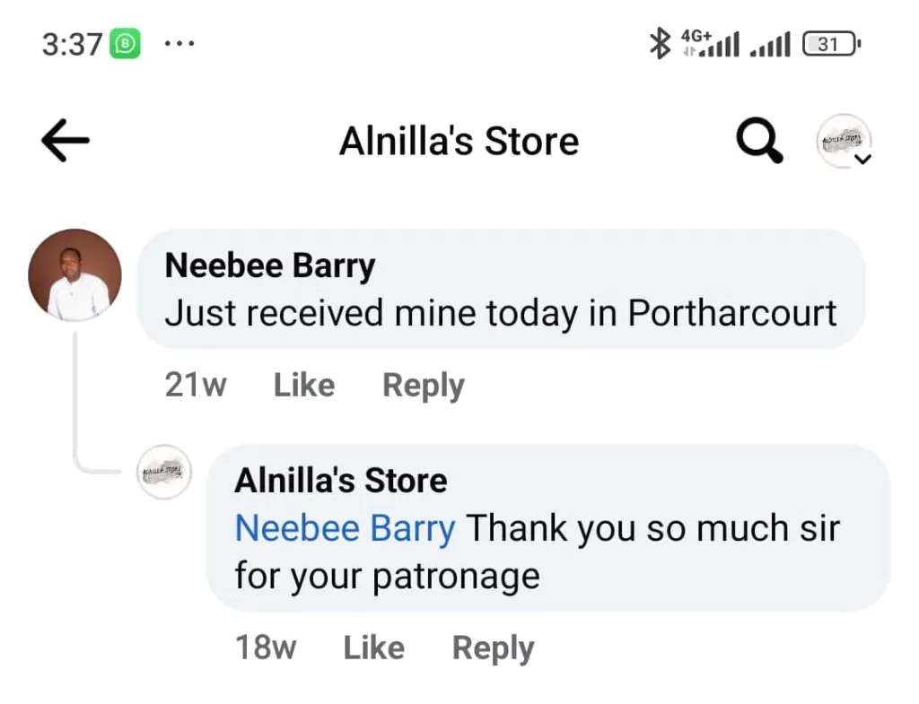Tap the Bluetooth status icon
Image resolution: width=919 pixels, height=704 pixels.
660,43
